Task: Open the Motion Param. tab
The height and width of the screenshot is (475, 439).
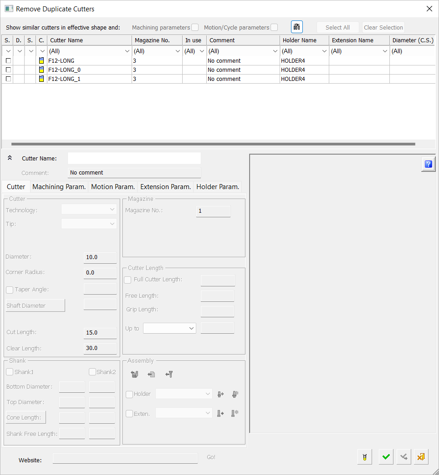Action: [113, 187]
